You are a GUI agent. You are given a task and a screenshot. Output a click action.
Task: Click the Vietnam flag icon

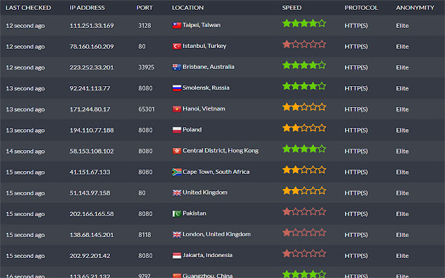point(177,109)
